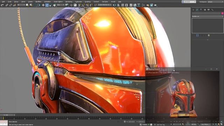
Task: Open the user sign-in dropdown
Action: pos(189,2)
